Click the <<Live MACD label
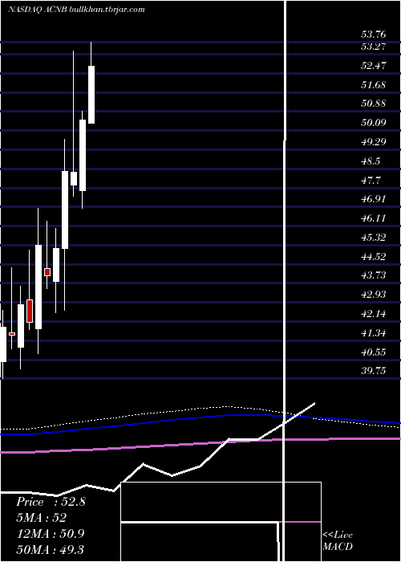This screenshot has width=401, height=562. pyautogui.click(x=338, y=540)
